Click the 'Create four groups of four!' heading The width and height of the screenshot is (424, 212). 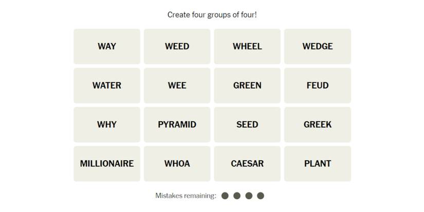[212, 15]
